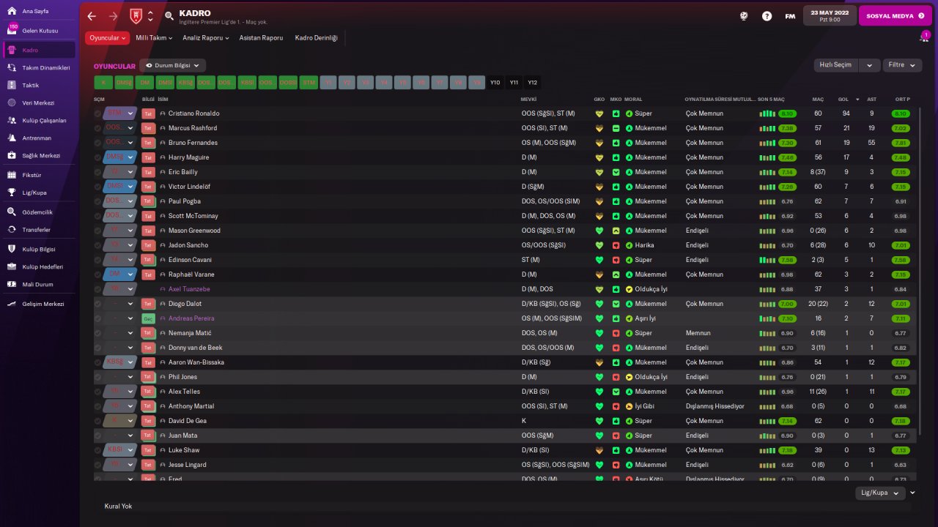Tick the selection circle for Harry Maguire
This screenshot has width=938, height=527.
[x=98, y=157]
